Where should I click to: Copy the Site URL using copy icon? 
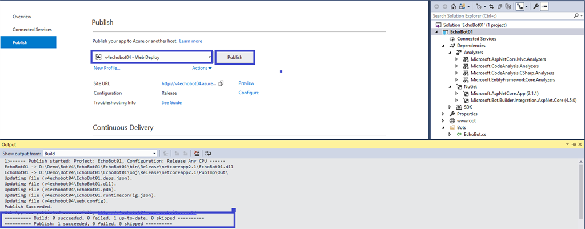coord(221,83)
